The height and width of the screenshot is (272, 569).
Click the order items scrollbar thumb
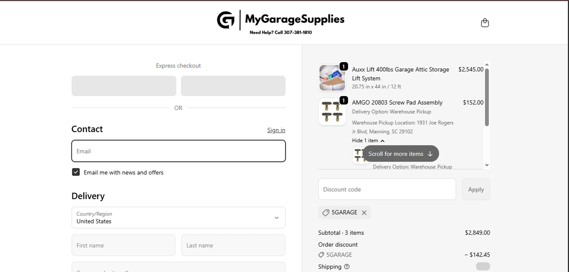tap(487, 97)
